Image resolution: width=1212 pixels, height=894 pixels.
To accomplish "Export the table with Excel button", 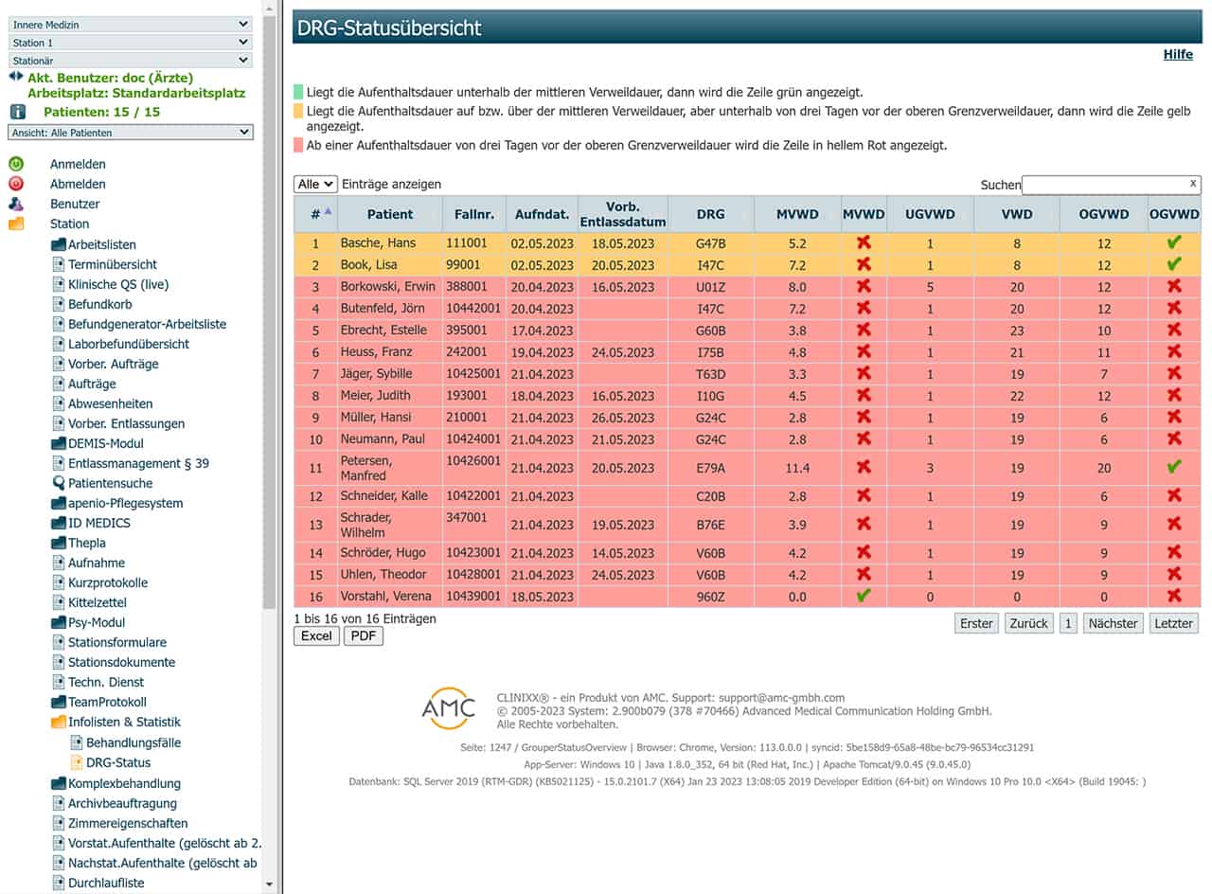I will pos(316,635).
